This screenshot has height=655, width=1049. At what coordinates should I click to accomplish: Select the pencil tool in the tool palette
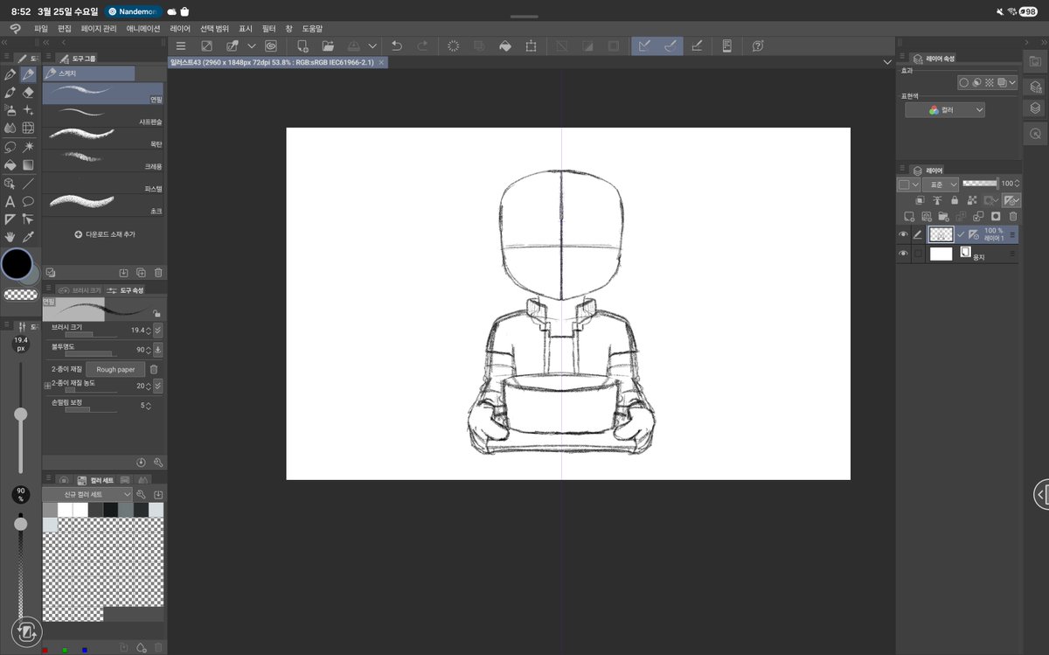tap(28, 74)
